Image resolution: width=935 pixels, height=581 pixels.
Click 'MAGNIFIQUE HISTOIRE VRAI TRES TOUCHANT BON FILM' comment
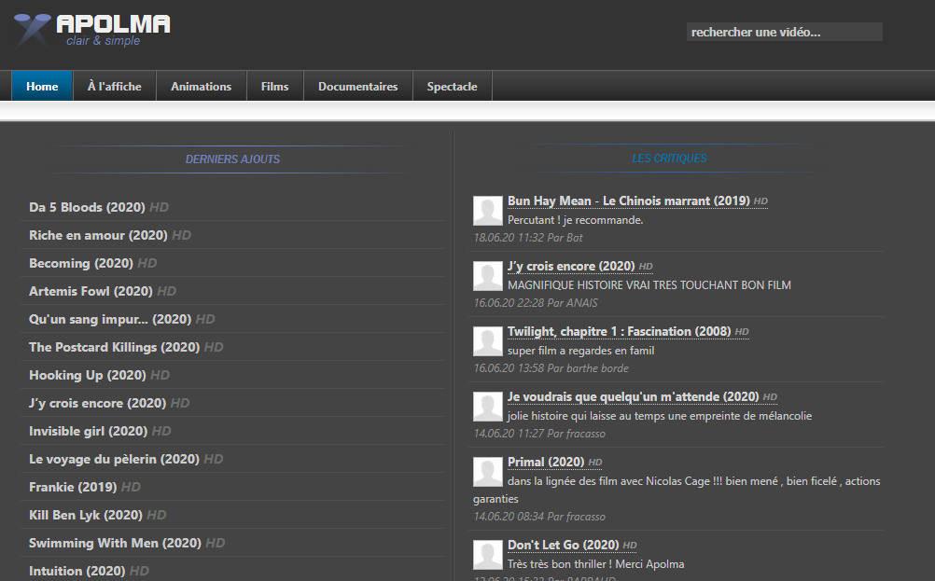(x=649, y=285)
